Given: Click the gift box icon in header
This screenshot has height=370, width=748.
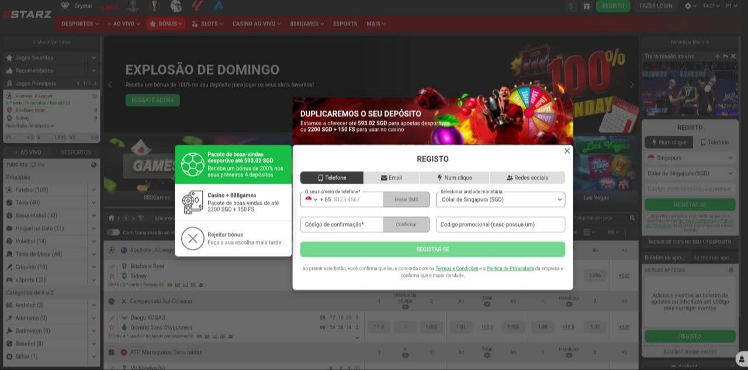Looking at the screenshot, I should click(586, 6).
